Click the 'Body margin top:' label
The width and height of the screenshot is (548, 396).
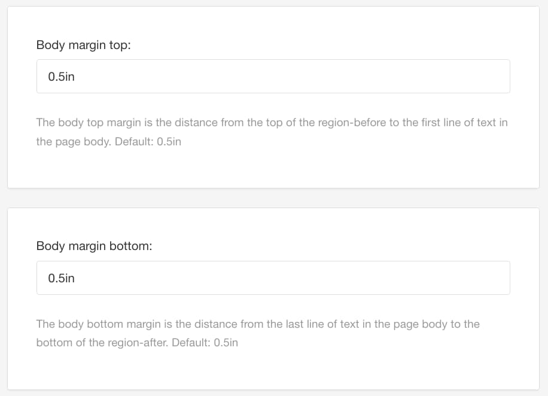click(x=83, y=45)
